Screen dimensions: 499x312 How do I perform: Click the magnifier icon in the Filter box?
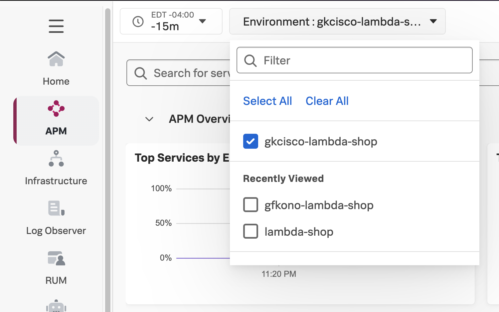tap(250, 60)
